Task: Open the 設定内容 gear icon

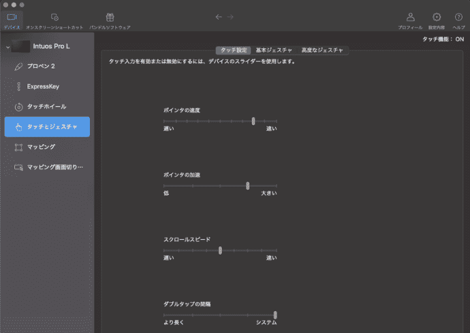Action: click(437, 17)
